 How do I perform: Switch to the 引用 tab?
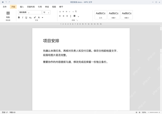point(40,7)
